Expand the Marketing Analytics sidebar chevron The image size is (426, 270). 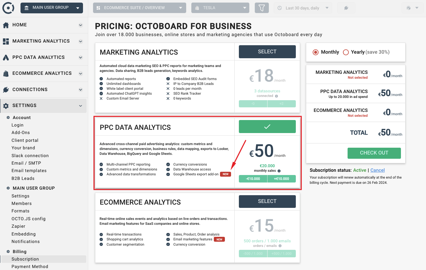81,41
